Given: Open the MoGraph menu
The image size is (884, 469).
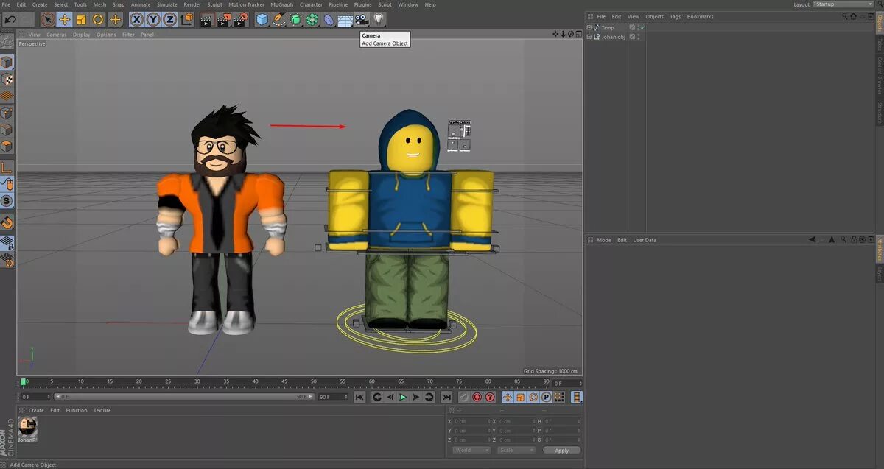Looking at the screenshot, I should click(281, 4).
